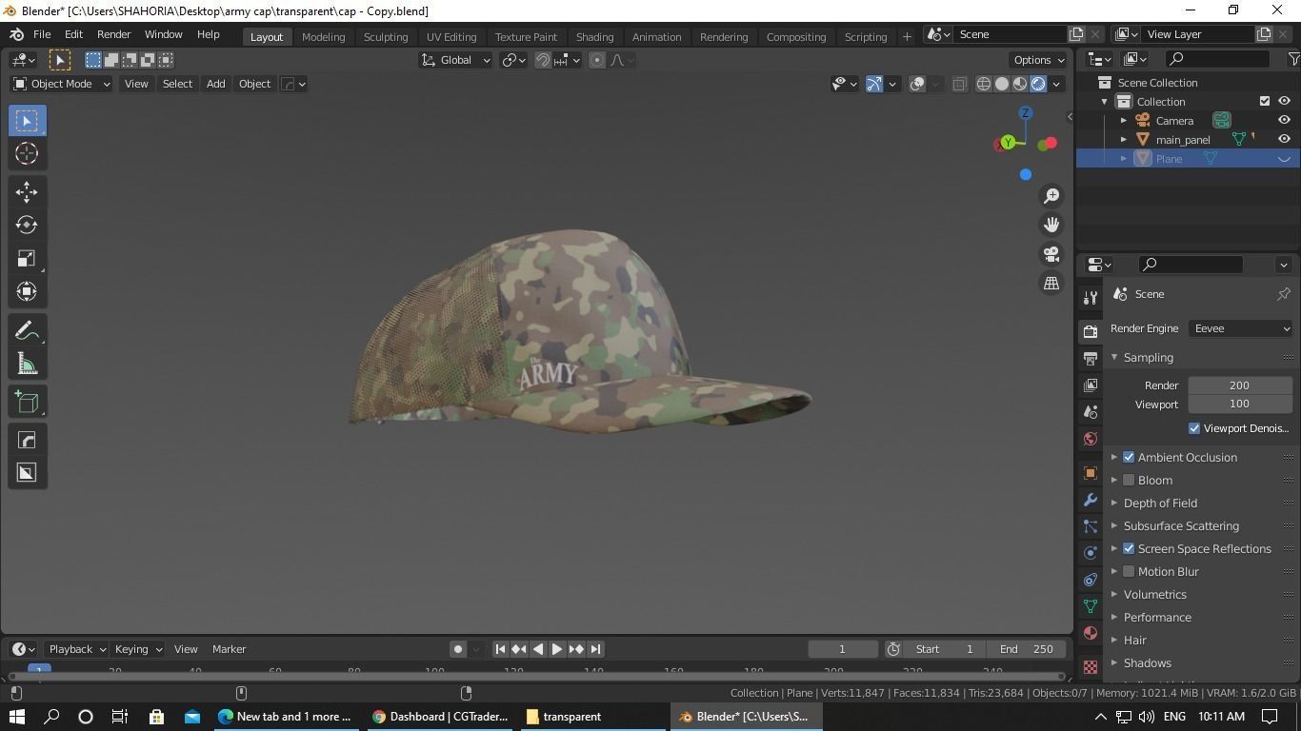Toggle show overlays button
The height and width of the screenshot is (731, 1301).
917,84
